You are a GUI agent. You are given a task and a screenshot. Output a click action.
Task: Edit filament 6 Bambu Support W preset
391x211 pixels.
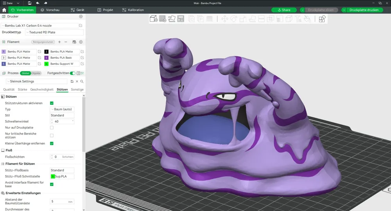pyautogui.click(x=82, y=64)
